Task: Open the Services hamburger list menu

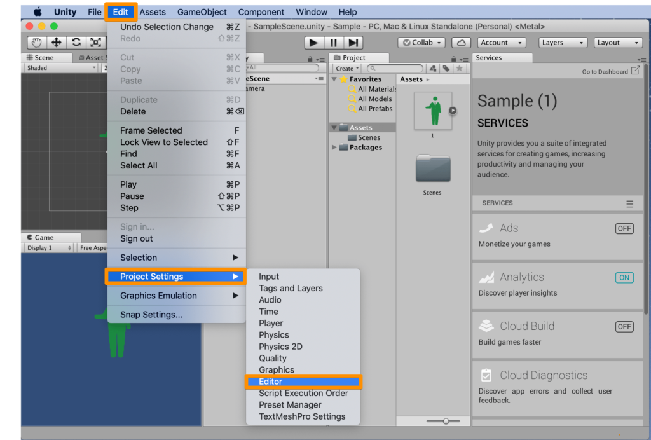Action: click(629, 204)
